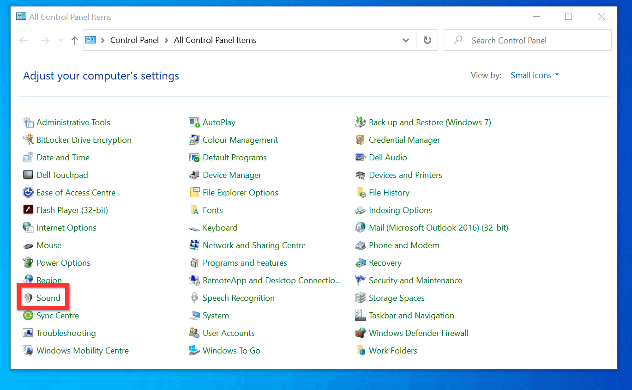Viewport: 632px width, 390px height.
Task: Open User Accounts
Action: coord(229,333)
